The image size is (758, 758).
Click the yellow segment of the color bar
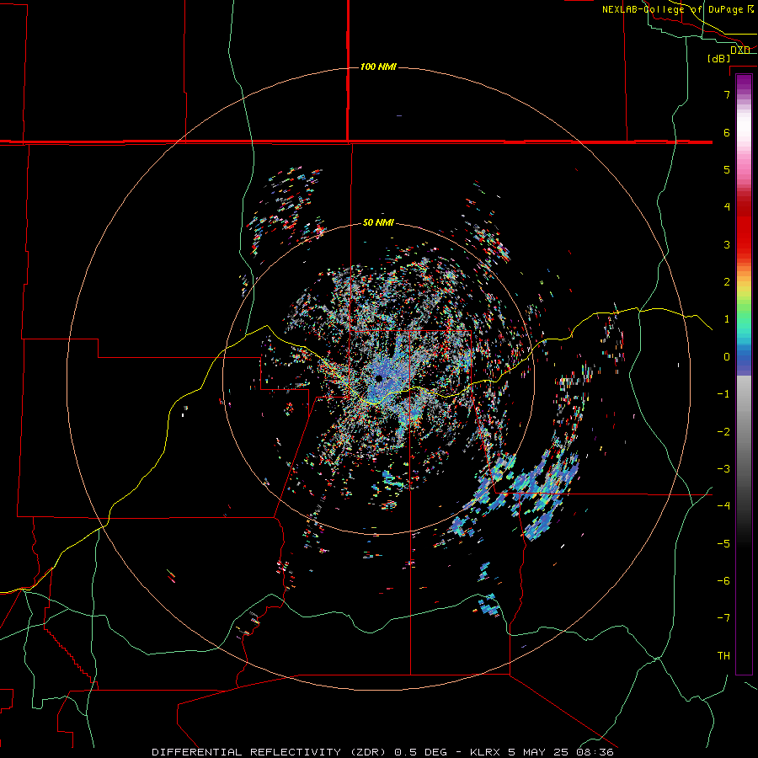click(x=744, y=286)
